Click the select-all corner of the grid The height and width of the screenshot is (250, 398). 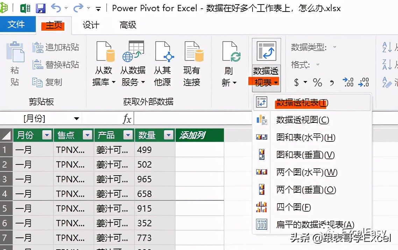[6, 135]
